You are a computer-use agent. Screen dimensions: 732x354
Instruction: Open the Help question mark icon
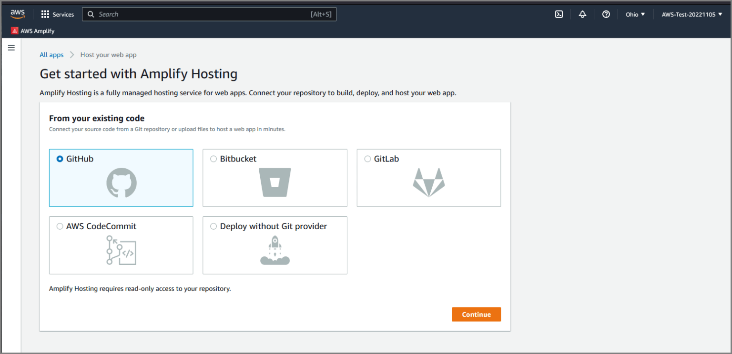[x=606, y=14]
